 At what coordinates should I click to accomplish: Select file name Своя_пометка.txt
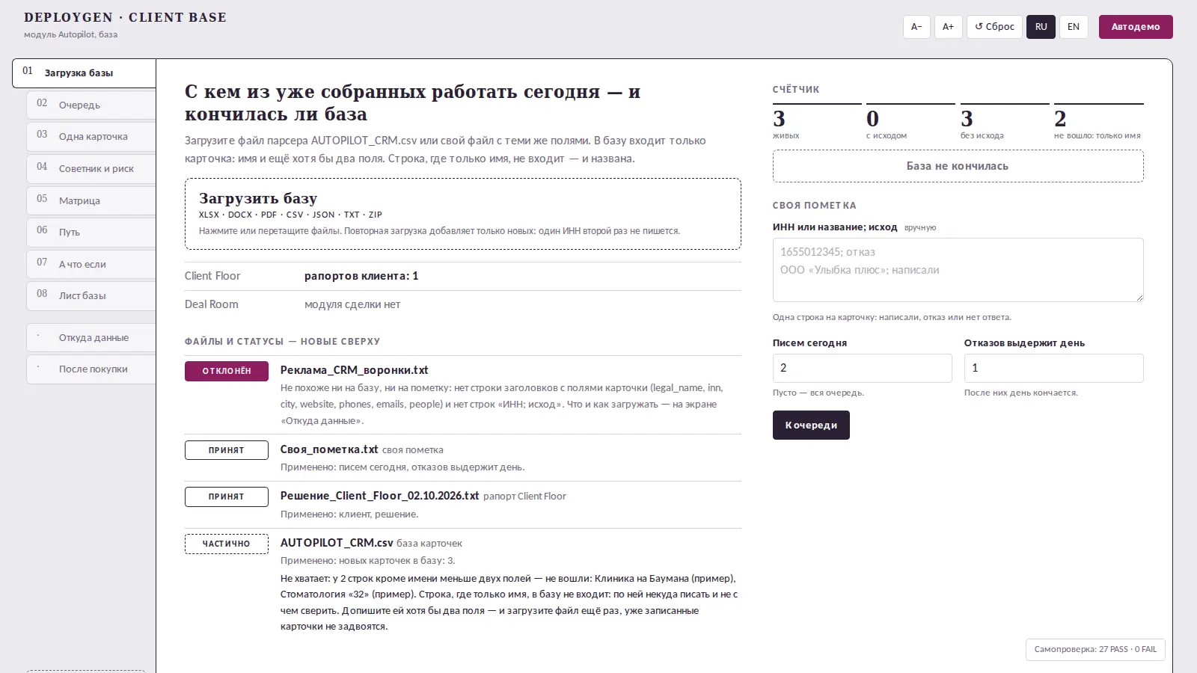329,449
